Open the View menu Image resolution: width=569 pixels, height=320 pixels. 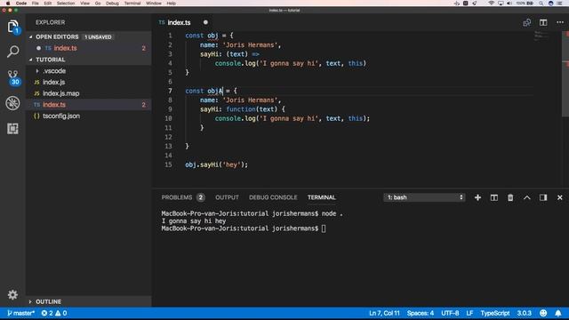85,4
